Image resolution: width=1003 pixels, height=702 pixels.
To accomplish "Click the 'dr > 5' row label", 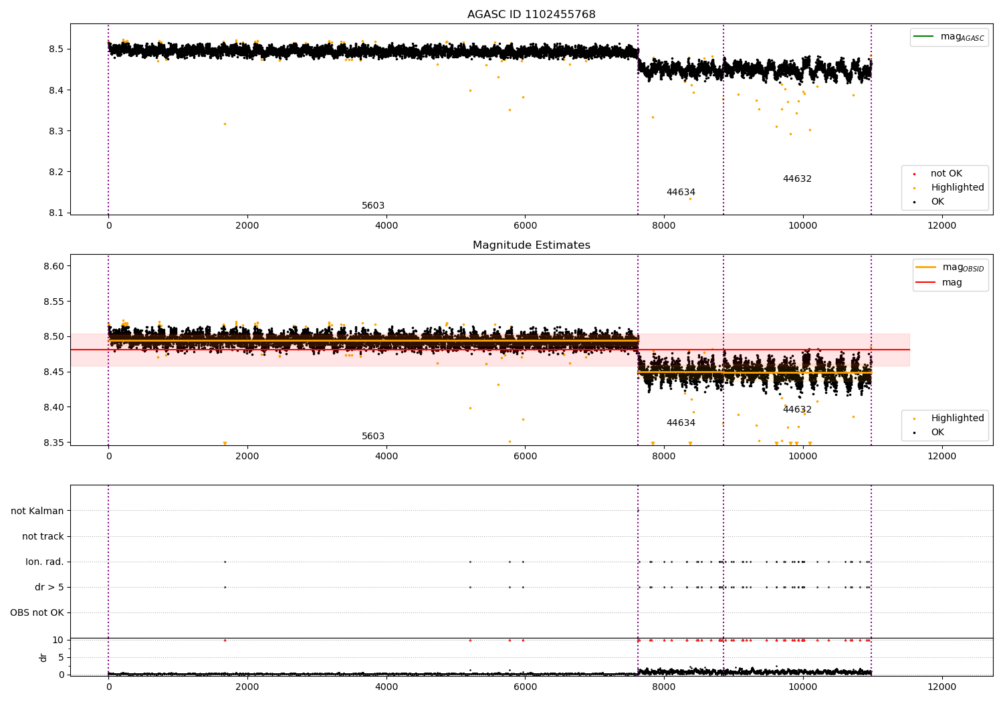I will click(x=49, y=588).
